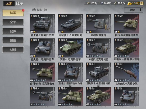This screenshot has width=146, height=109.
Task: Select the 盗火者-2 坦克歼击车 card
Action: (x=42, y=26)
